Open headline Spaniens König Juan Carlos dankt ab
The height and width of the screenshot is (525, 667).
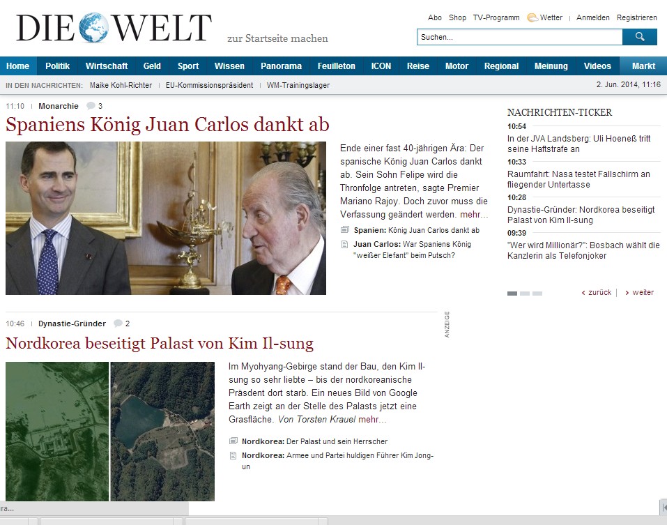(x=167, y=125)
